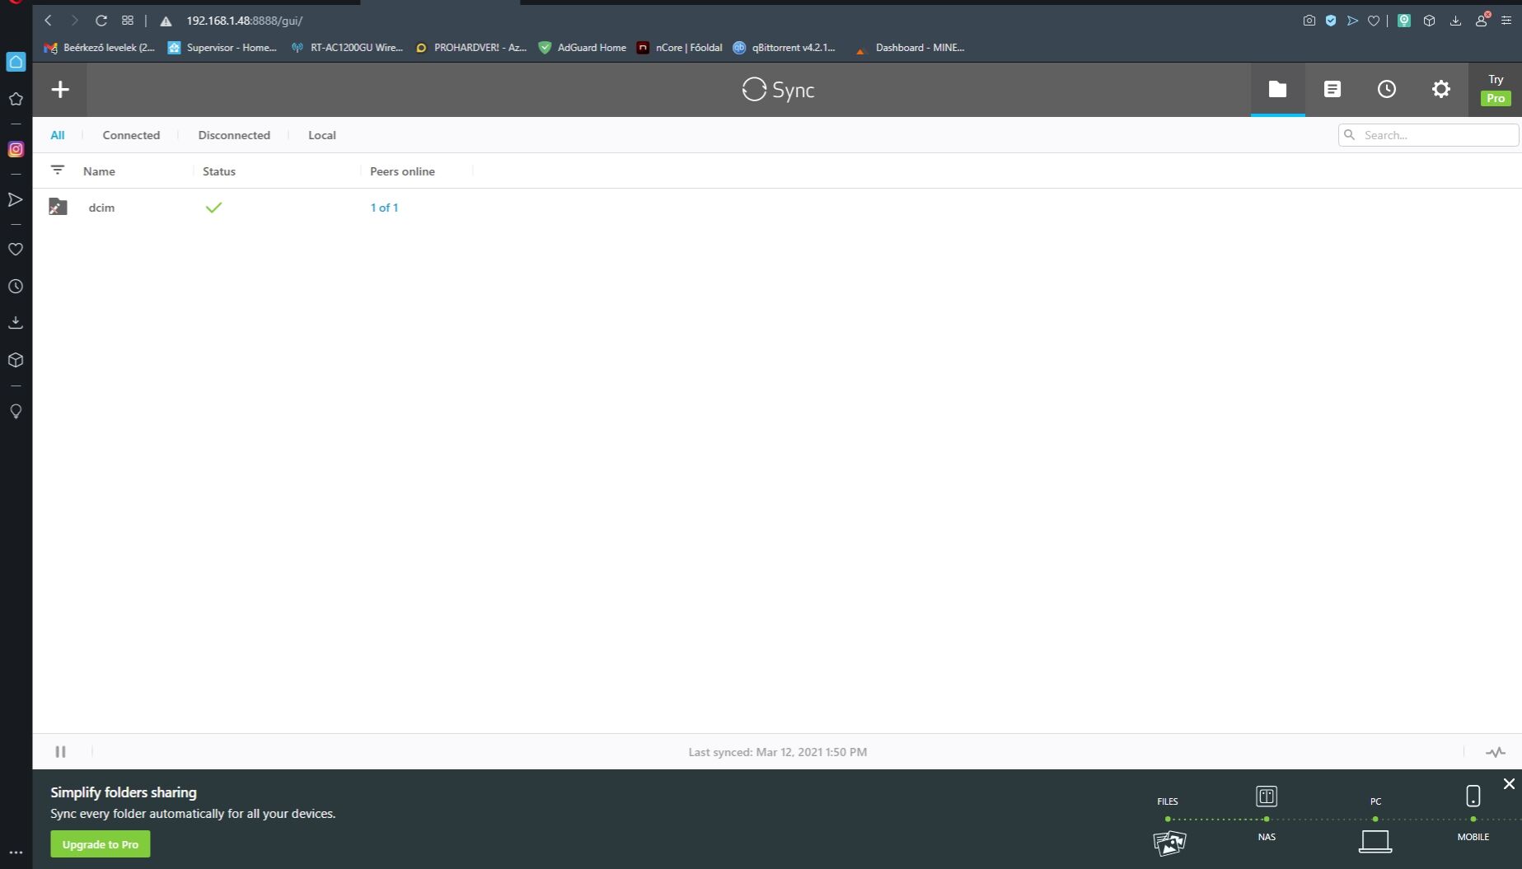The width and height of the screenshot is (1522, 869).
Task: Open sidebar history clock icon
Action: [16, 287]
